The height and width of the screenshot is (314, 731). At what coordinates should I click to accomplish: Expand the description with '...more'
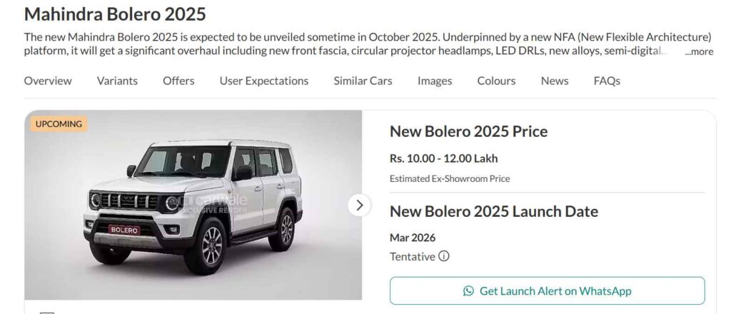coord(699,51)
